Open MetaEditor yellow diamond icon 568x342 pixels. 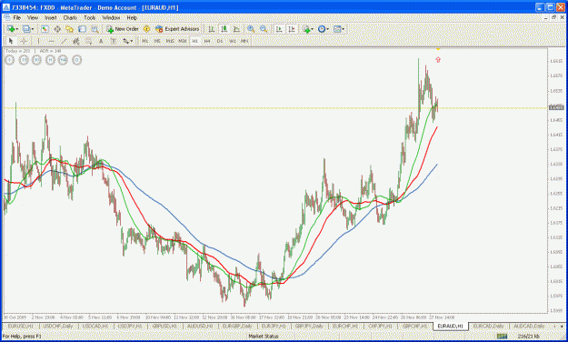[146, 28]
